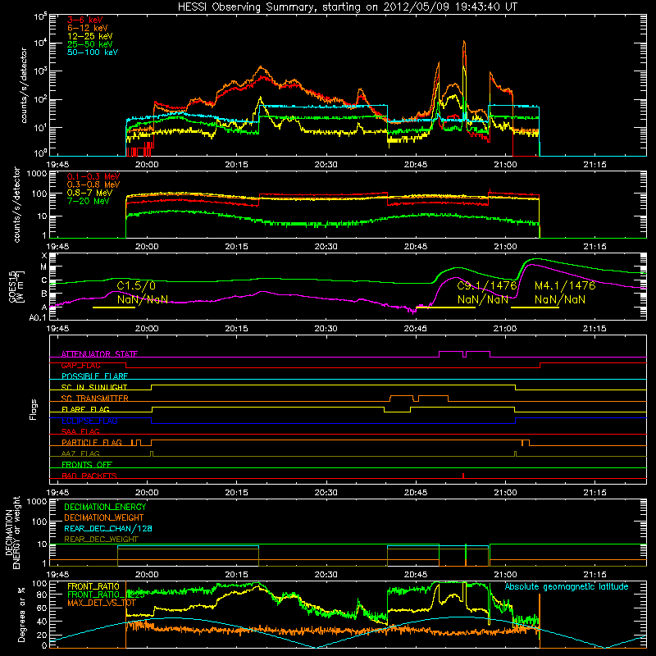Click the 0.8-7 MeV legend entry

pos(90,193)
